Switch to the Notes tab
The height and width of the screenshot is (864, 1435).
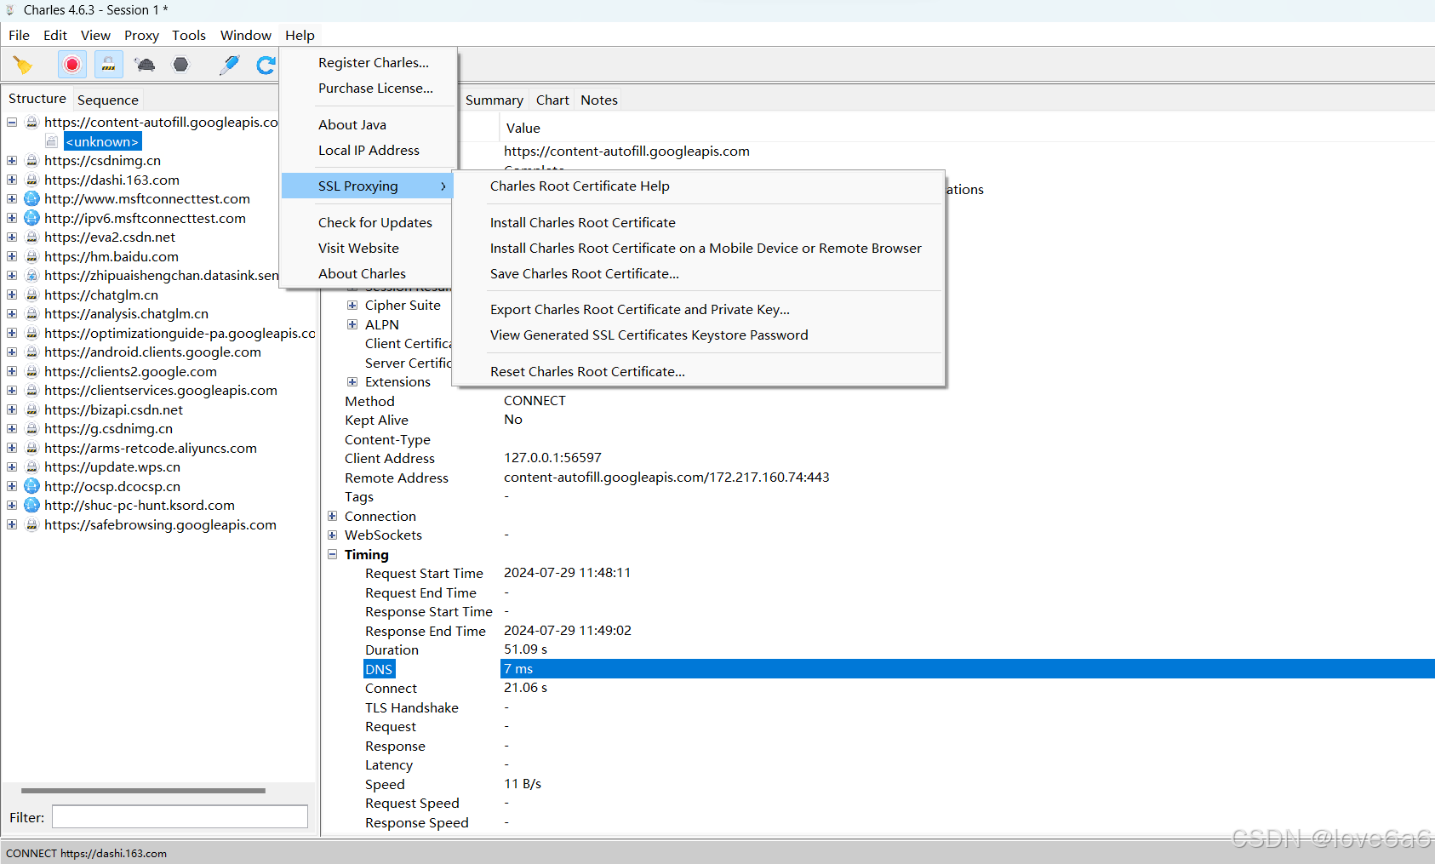[599, 100]
